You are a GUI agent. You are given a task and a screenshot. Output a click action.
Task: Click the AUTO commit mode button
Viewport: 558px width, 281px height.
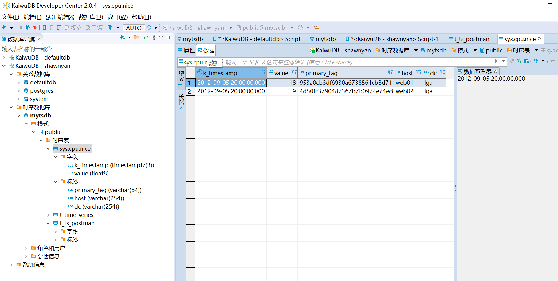(134, 28)
